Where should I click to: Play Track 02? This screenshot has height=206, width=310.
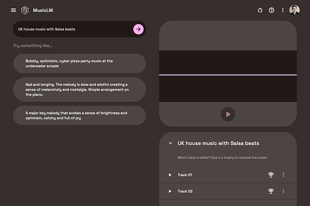[x=170, y=192]
